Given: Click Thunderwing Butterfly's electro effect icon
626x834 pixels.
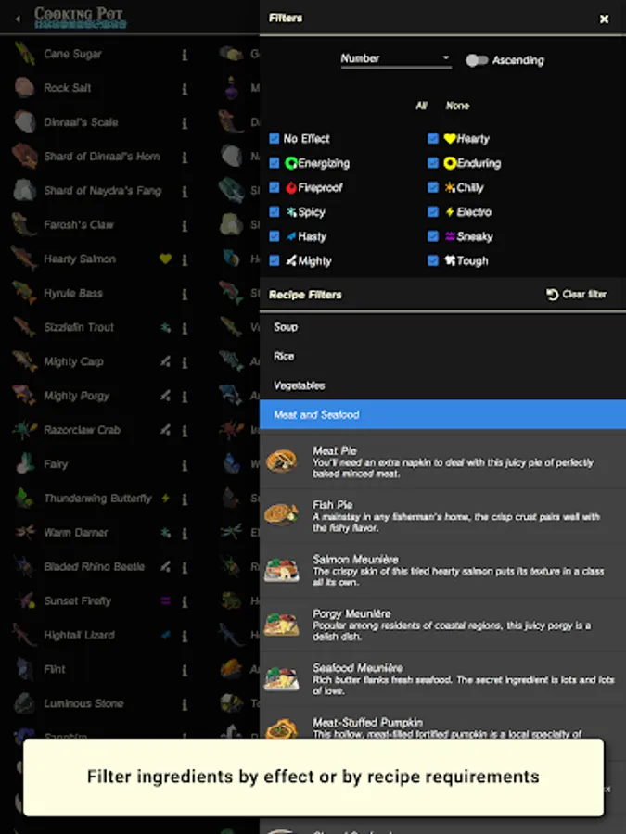Looking at the screenshot, I should pos(166,499).
